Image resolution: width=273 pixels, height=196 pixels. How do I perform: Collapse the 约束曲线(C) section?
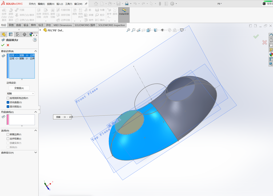[x=35, y=112]
